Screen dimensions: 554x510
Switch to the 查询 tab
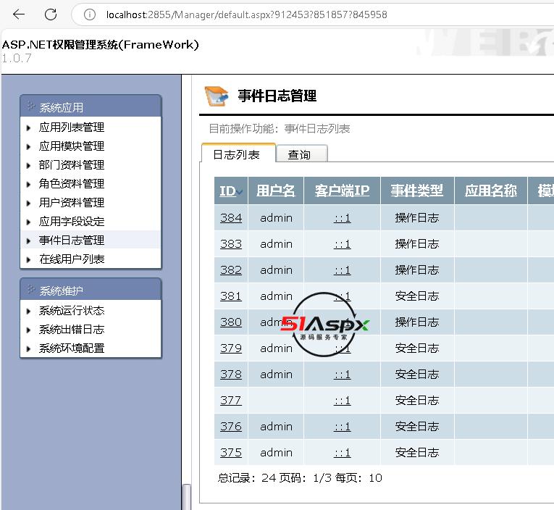302,154
